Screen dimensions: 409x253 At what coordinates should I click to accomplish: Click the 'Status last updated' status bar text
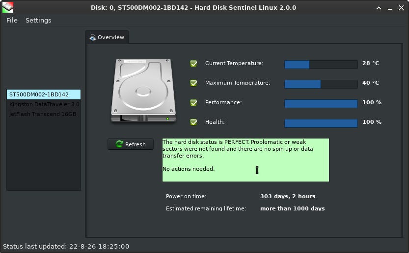point(66,246)
